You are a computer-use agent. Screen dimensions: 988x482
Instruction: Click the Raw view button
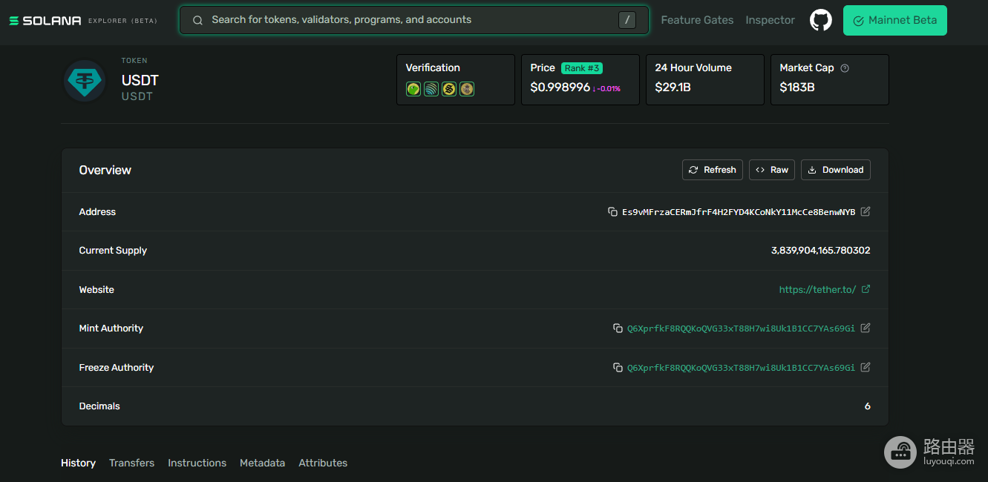pos(772,170)
